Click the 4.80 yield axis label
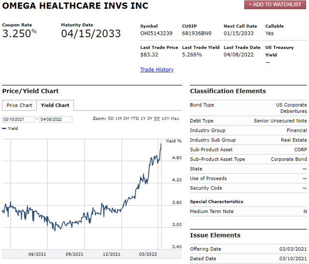Screen dimensions: 309x264 (177, 158)
